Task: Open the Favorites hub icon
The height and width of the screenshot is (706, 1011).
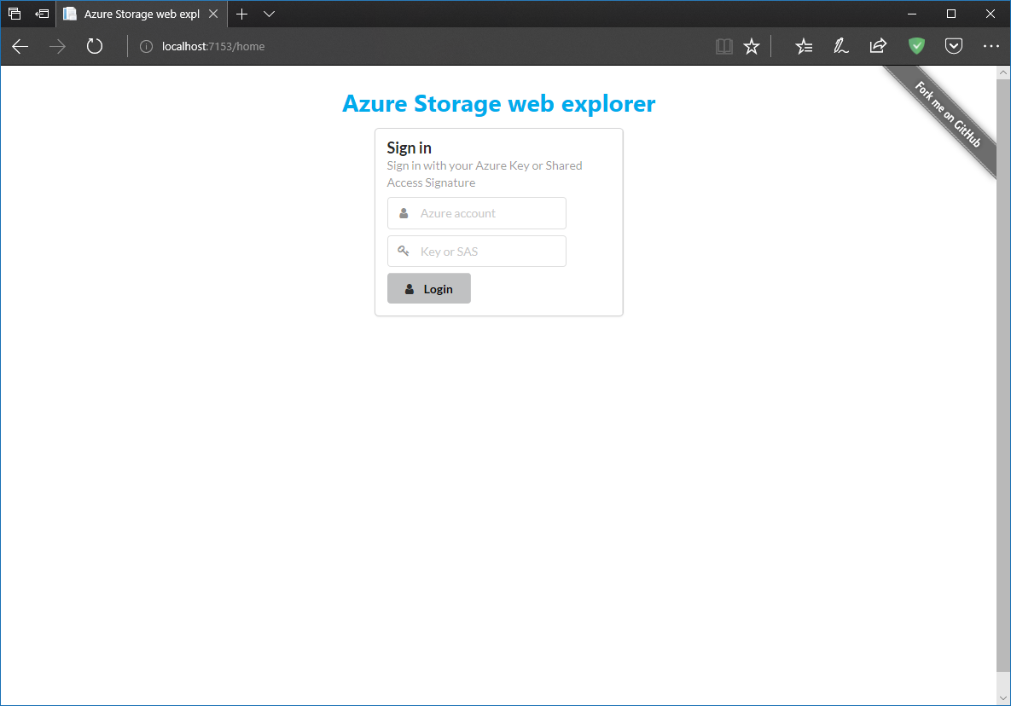Action: tap(804, 46)
